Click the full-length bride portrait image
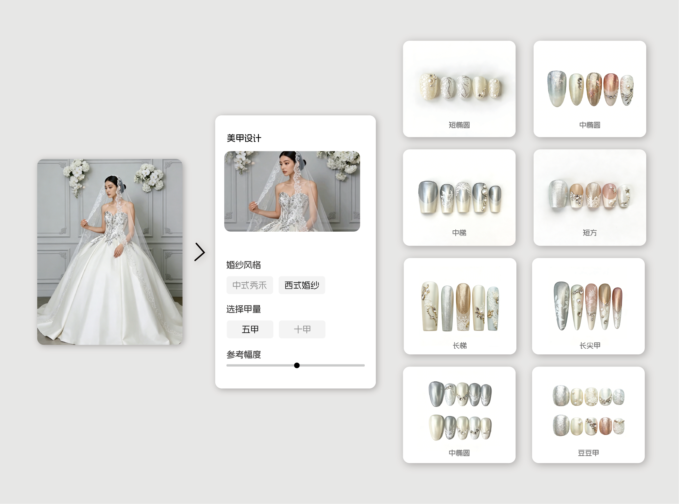Viewport: 679px width, 504px height. click(110, 252)
